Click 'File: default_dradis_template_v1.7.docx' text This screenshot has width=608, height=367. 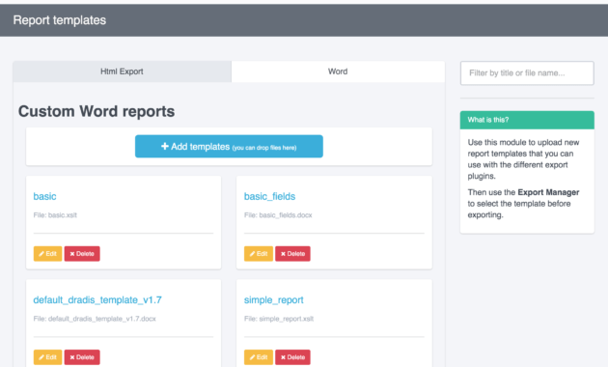(95, 319)
